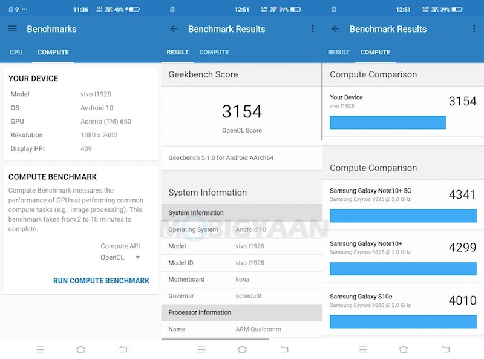This screenshot has width=484, height=359.
Task: Tap the Operating System row showing Android 10
Action: (242, 229)
